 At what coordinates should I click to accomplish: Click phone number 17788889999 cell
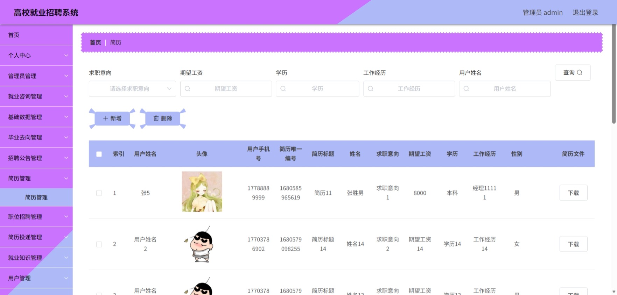(x=258, y=193)
